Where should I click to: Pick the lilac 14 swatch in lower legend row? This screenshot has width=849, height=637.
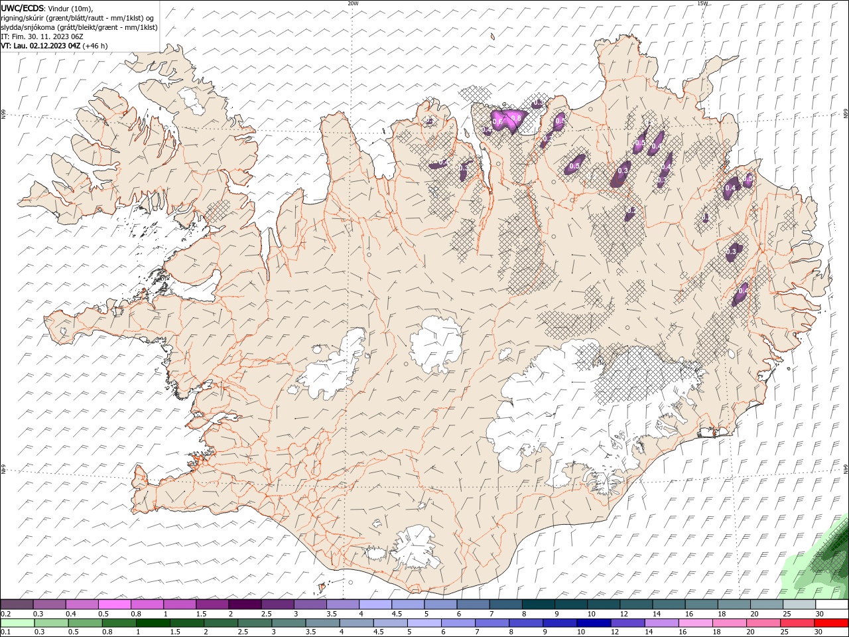661,623
